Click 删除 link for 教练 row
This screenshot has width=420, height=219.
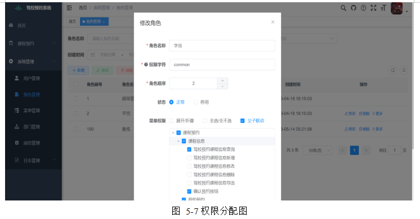click(x=364, y=129)
